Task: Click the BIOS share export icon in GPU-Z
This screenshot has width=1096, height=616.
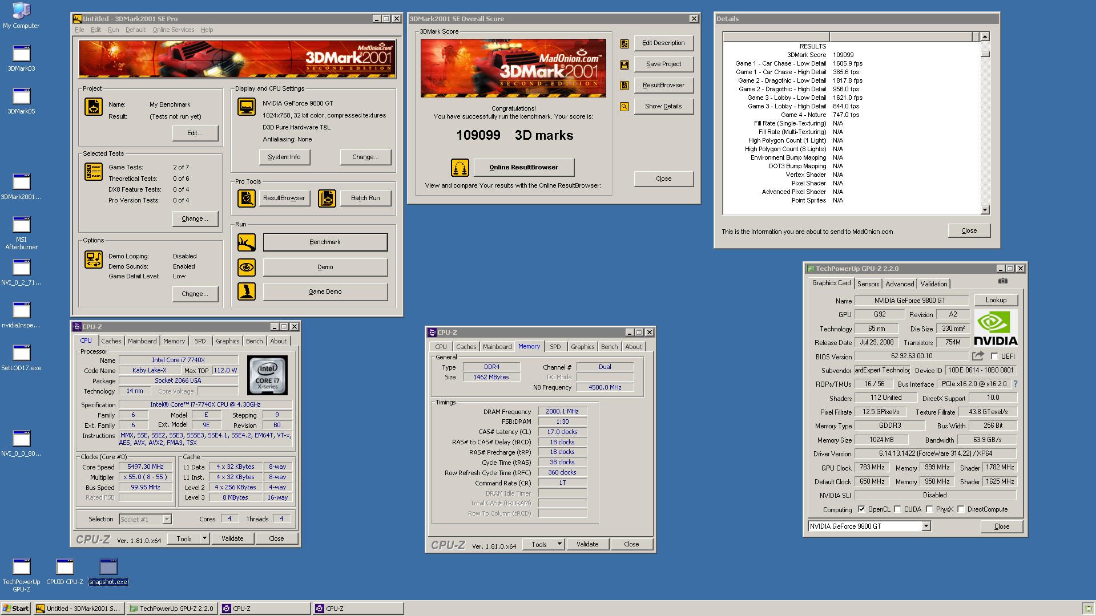Action: click(978, 356)
